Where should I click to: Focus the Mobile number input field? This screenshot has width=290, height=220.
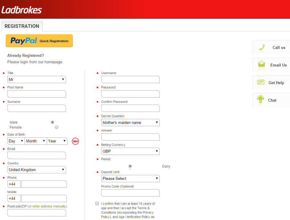[x=44, y=198]
